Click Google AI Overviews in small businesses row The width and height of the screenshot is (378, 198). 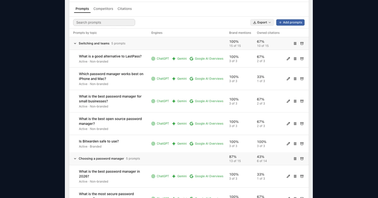coord(206,101)
